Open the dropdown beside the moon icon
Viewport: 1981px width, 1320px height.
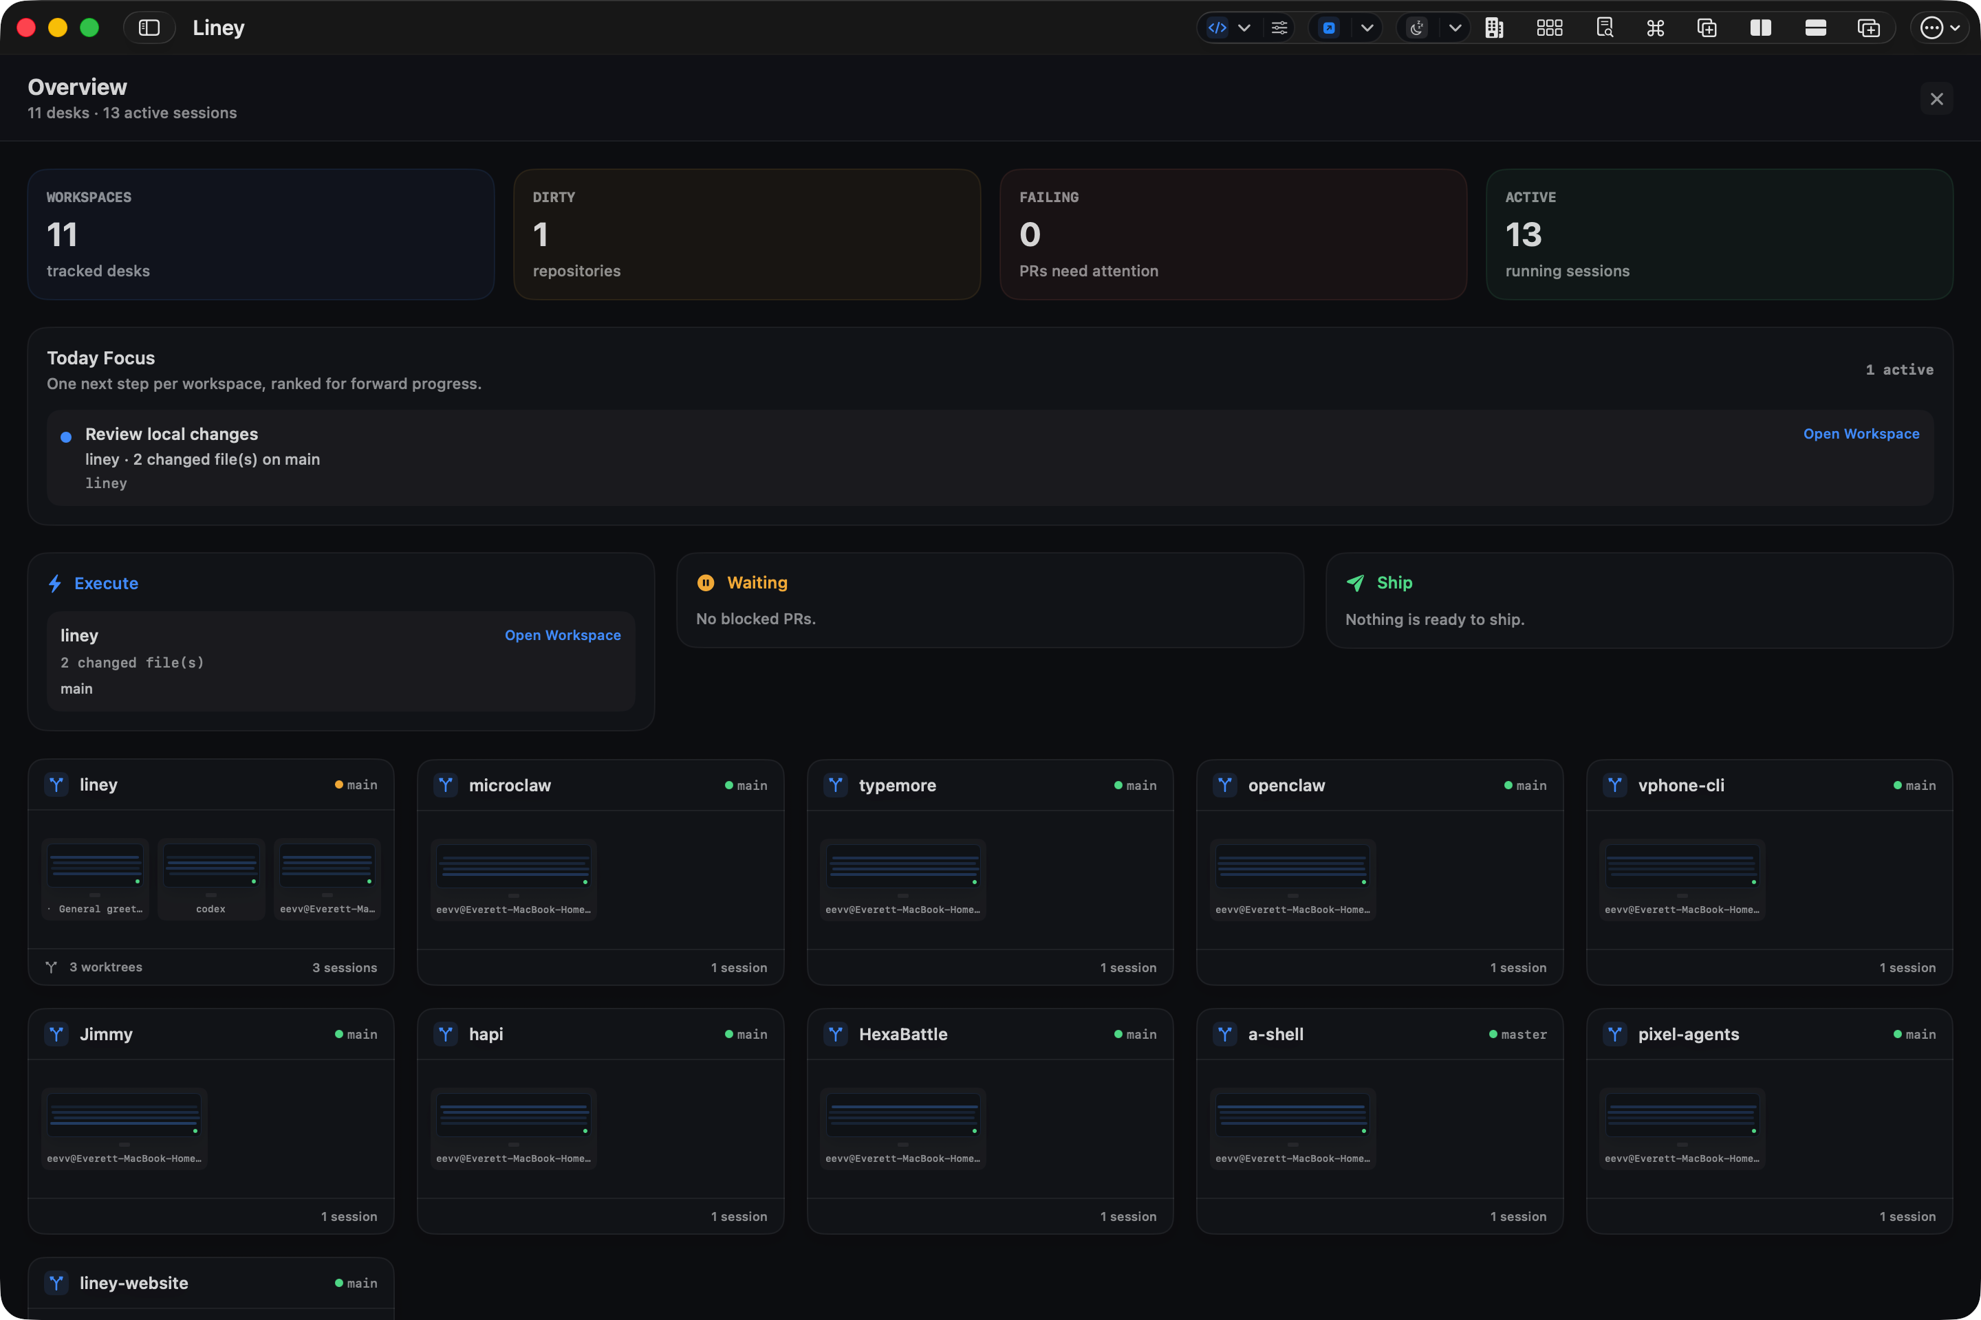[x=1455, y=27]
